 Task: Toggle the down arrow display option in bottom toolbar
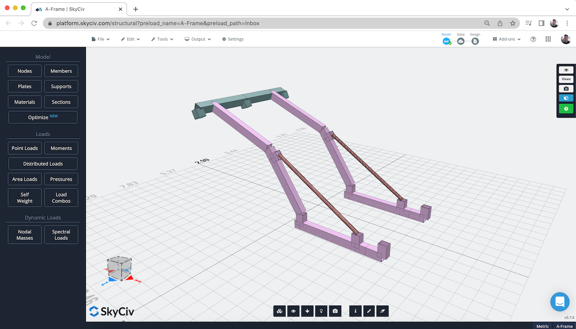tap(307, 311)
